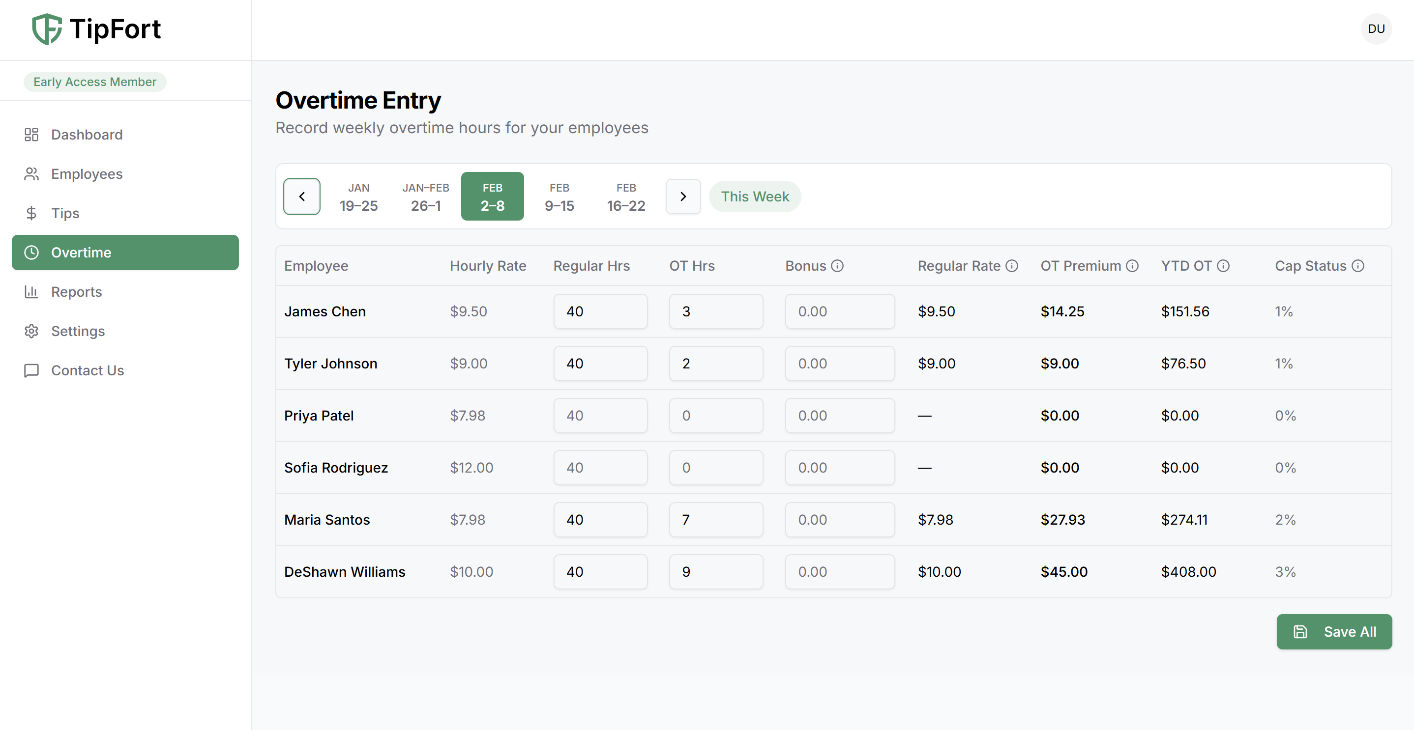Image resolution: width=1414 pixels, height=730 pixels.
Task: Click the Save All button
Action: coord(1333,631)
